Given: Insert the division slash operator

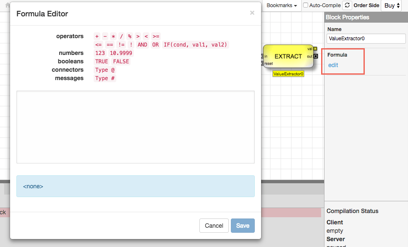Looking at the screenshot, I should click(x=121, y=36).
